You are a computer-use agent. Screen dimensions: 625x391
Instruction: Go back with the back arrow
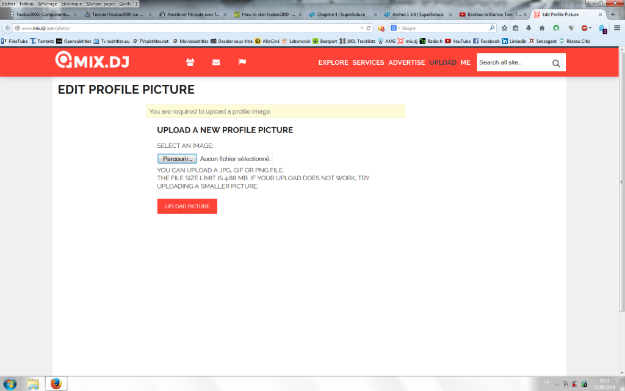tap(7, 28)
